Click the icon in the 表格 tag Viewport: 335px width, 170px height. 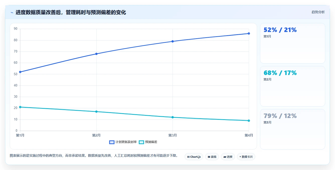tap(209, 157)
